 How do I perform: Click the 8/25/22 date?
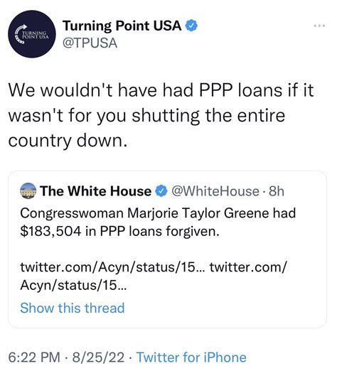[98, 357]
